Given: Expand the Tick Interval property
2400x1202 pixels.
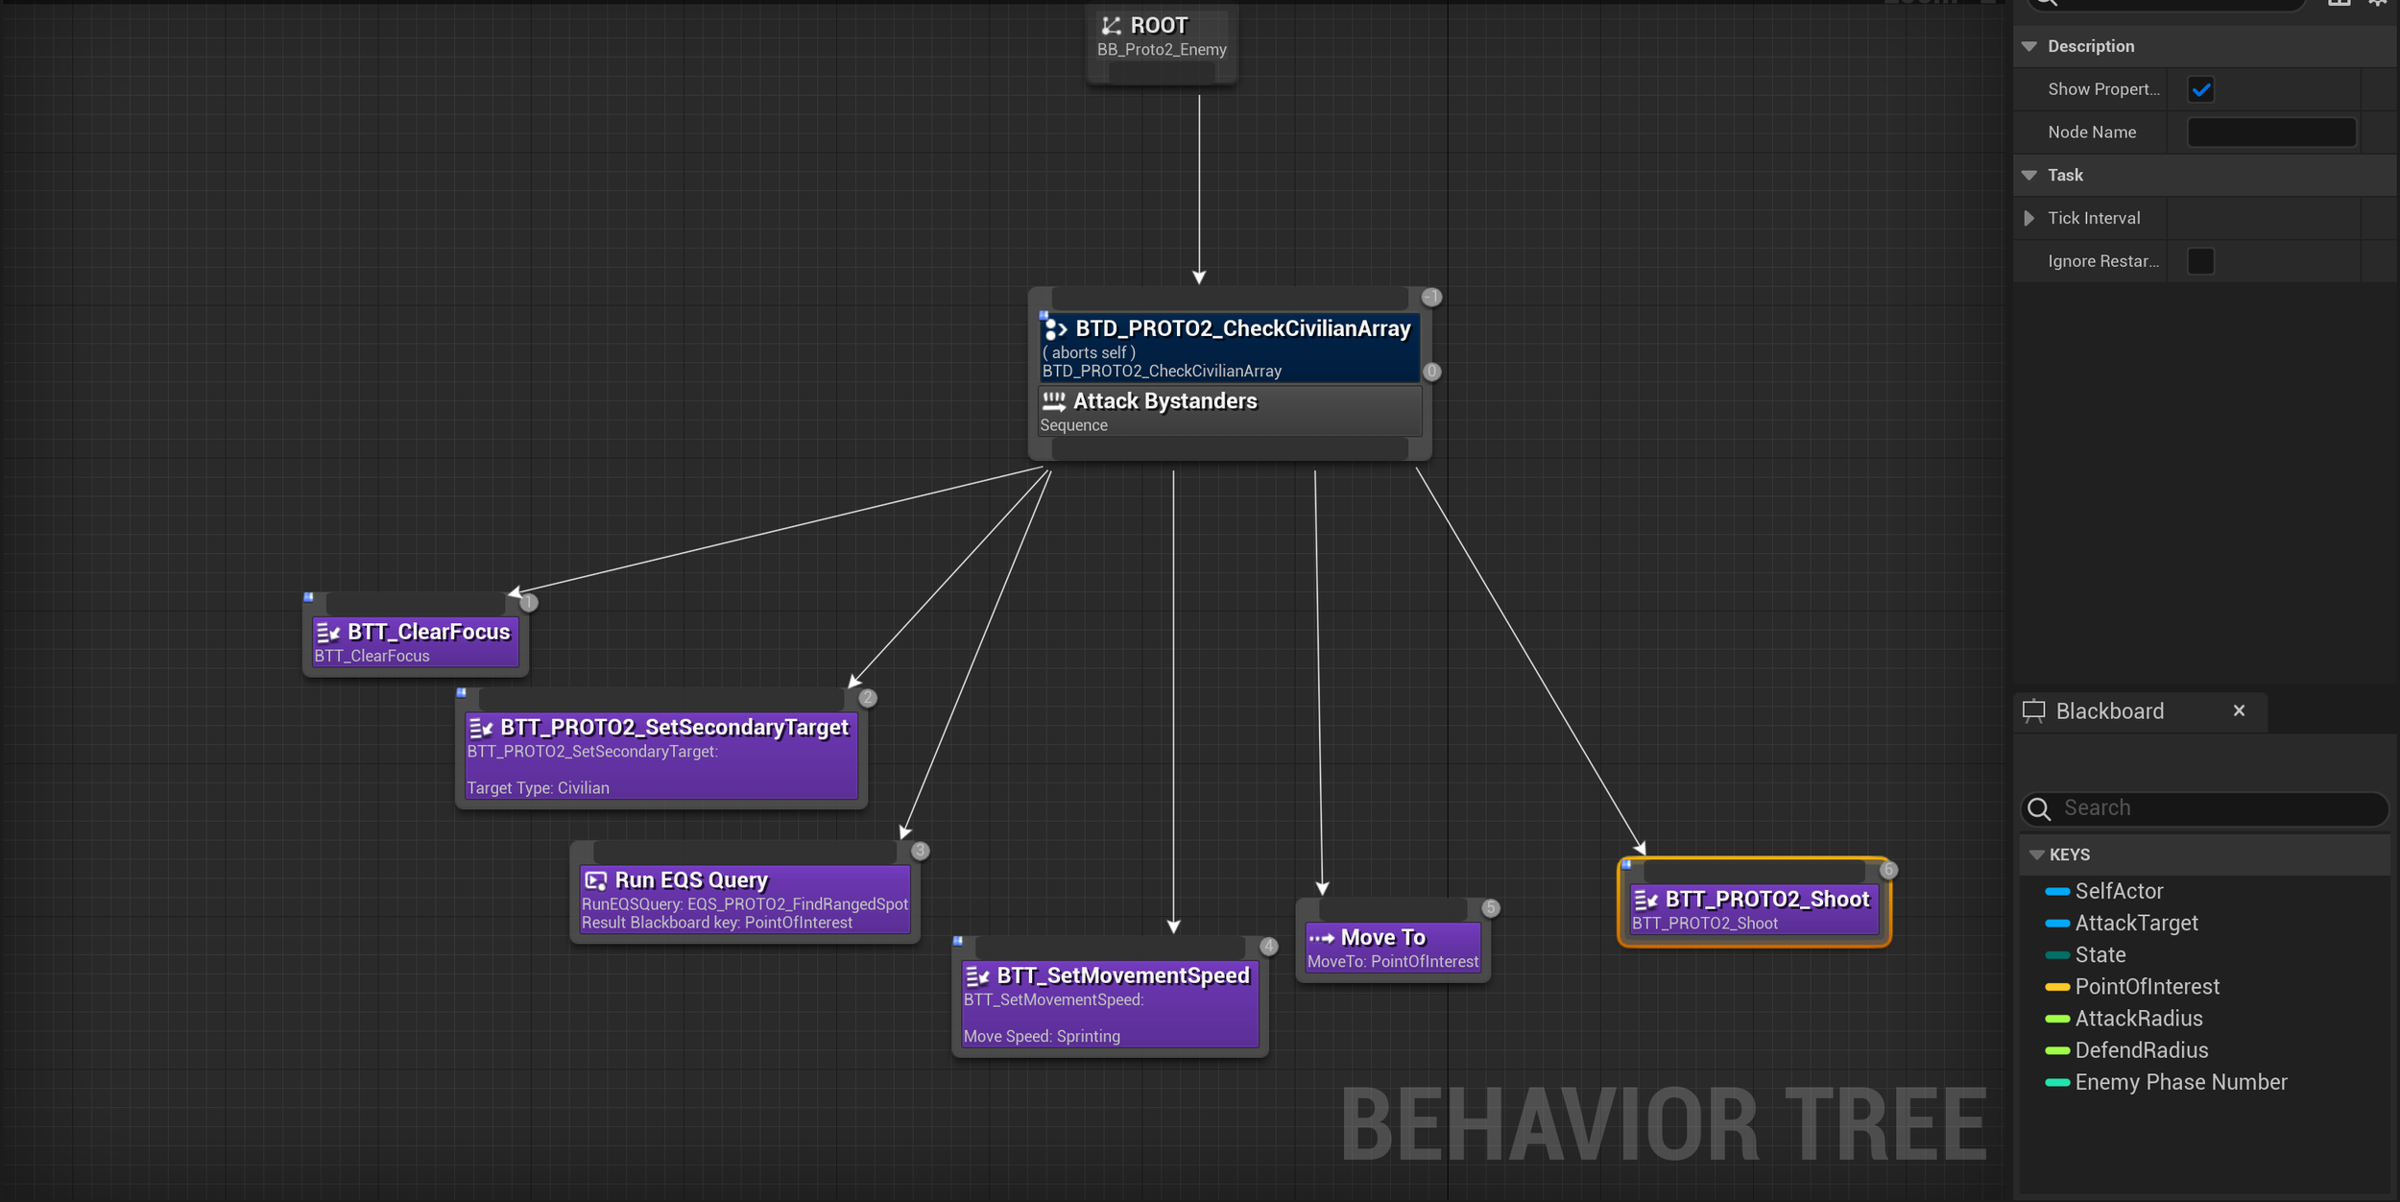Looking at the screenshot, I should click(2029, 219).
